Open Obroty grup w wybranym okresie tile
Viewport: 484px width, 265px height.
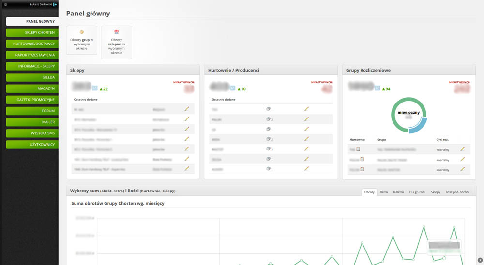(81, 40)
